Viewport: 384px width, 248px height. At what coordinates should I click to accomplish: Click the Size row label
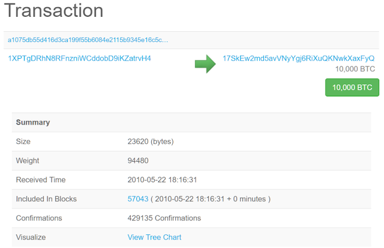pyautogui.click(x=23, y=141)
